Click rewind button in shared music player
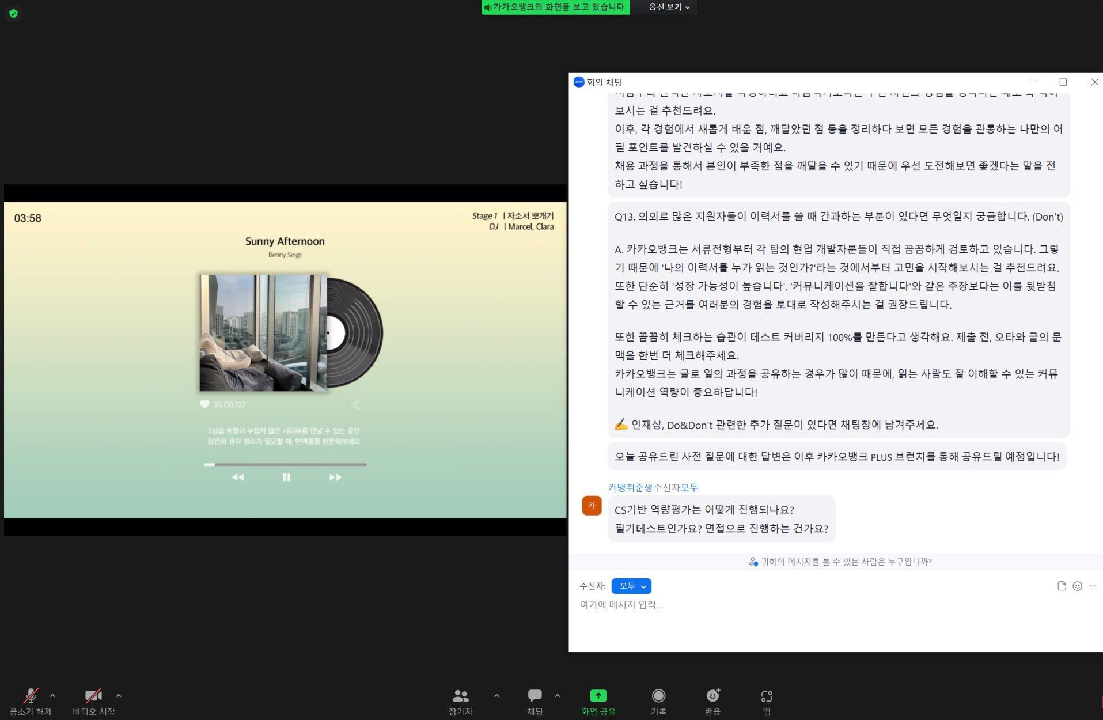 tap(238, 478)
